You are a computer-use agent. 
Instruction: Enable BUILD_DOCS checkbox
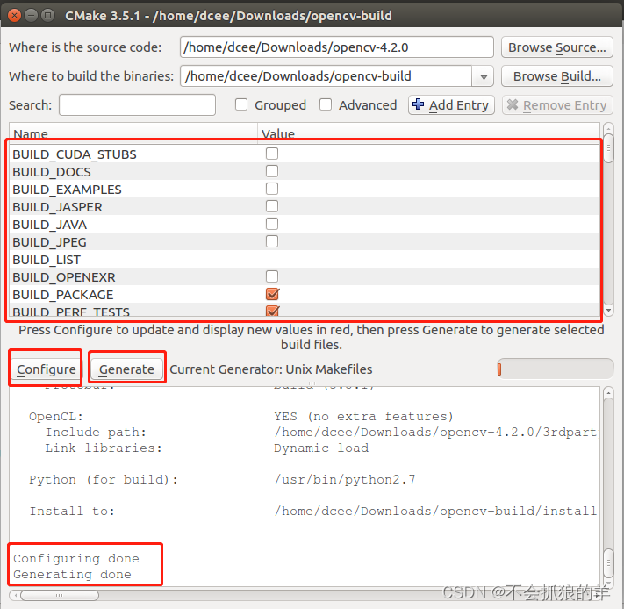pyautogui.click(x=272, y=171)
